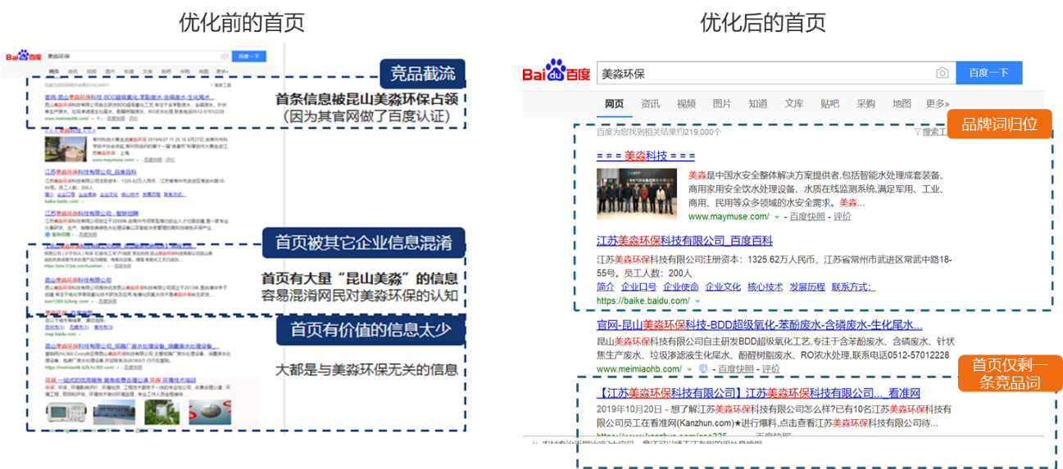The height and width of the screenshot is (469, 1063).
Task: Open the 文库 tab on after-optimization page
Action: pyautogui.click(x=794, y=104)
